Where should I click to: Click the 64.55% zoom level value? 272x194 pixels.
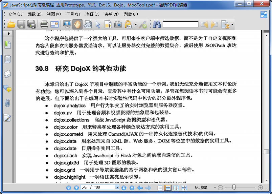[x=201, y=188]
